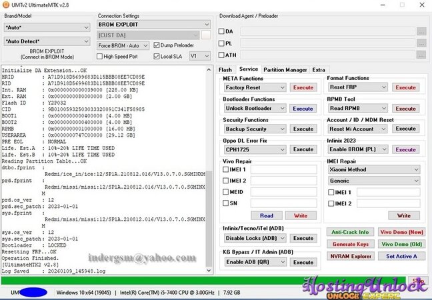Click the small square button beside CUST DA
The image size is (432, 300).
[x=206, y=35]
